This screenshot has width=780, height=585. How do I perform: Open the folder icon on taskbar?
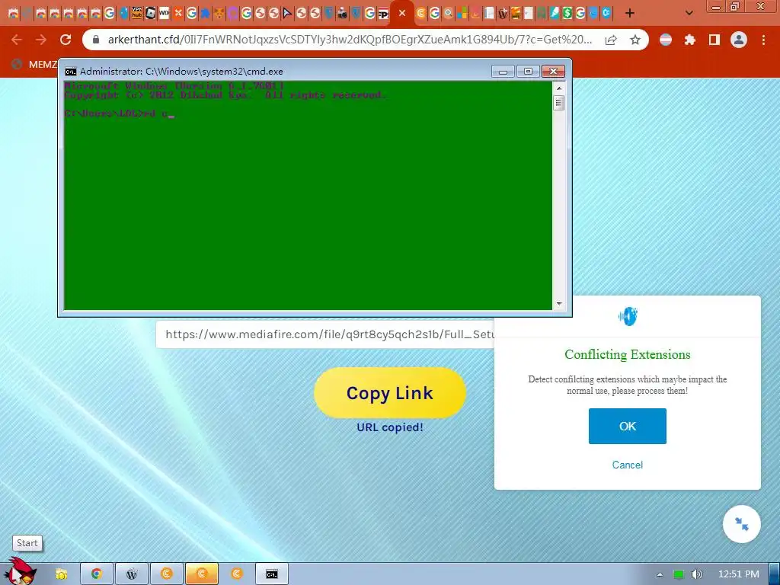tap(61, 574)
